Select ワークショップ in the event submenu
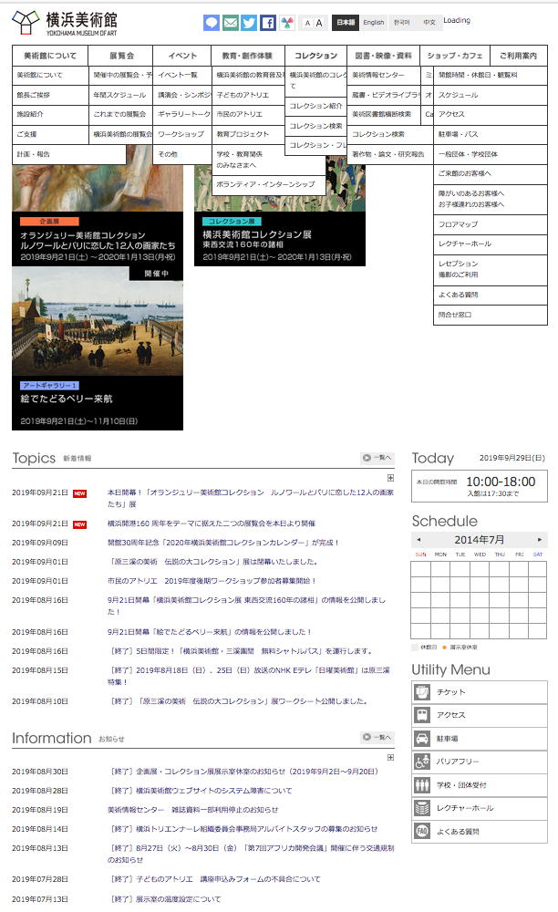The image size is (558, 912). [182, 134]
